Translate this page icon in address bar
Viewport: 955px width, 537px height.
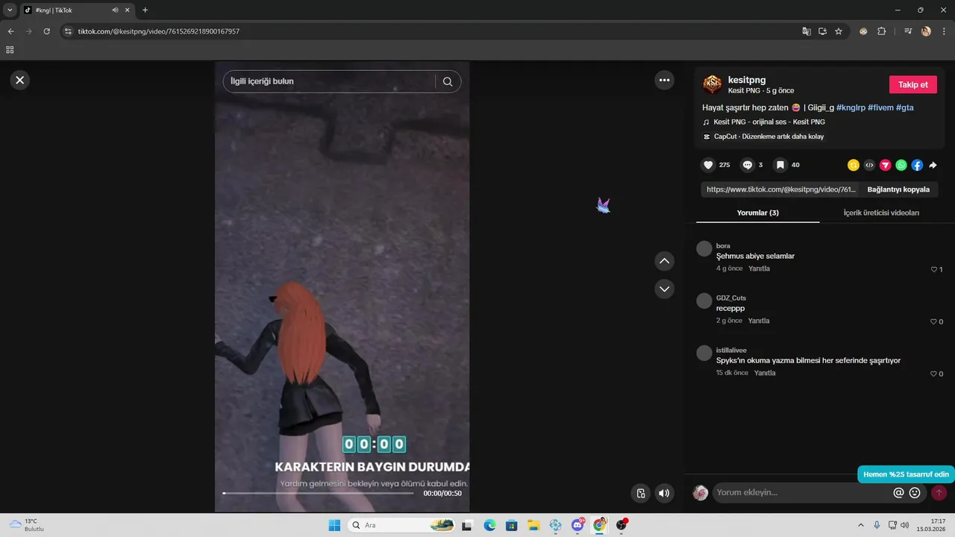(x=807, y=31)
